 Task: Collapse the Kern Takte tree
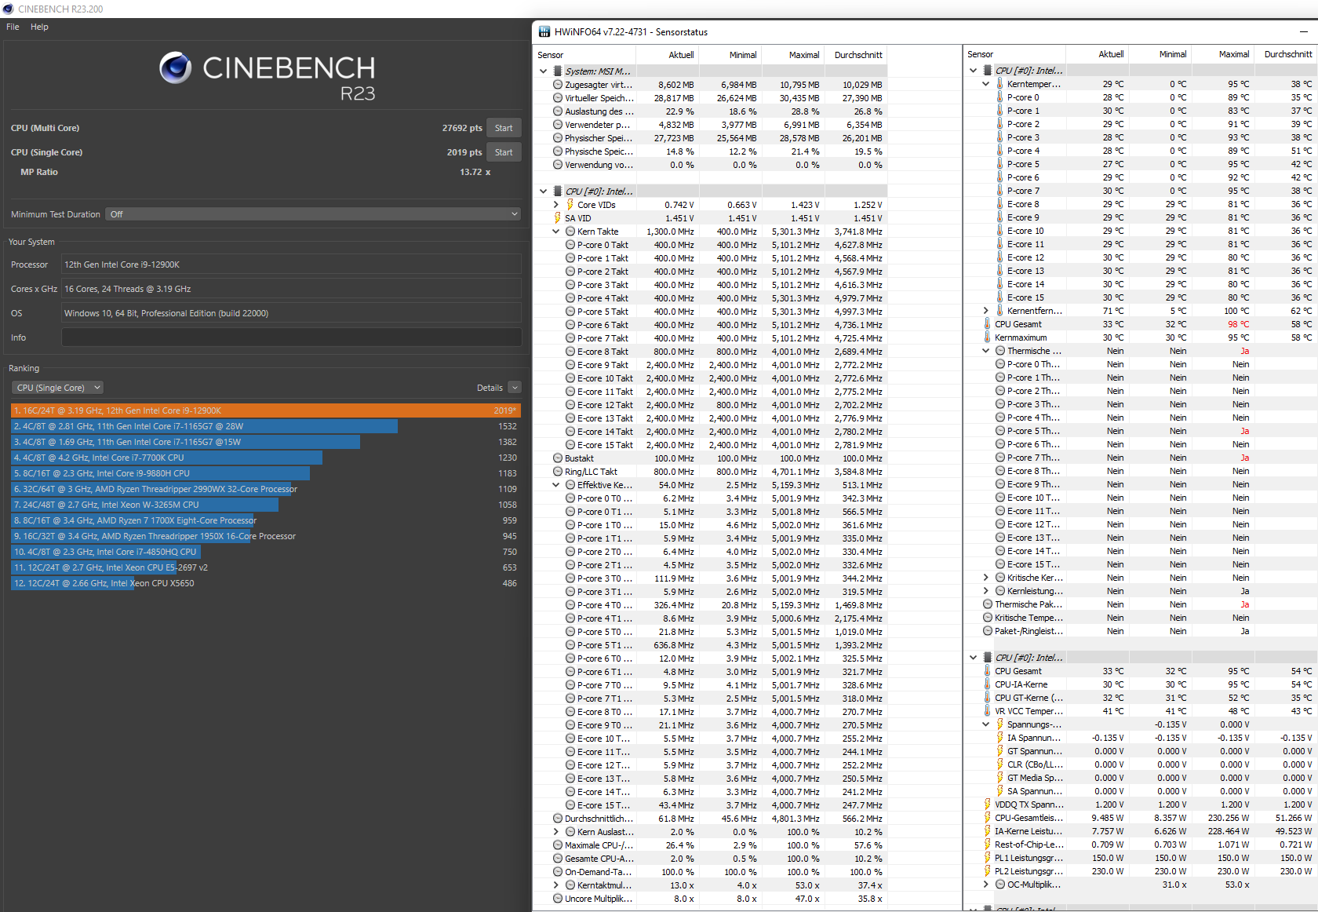pos(556,232)
